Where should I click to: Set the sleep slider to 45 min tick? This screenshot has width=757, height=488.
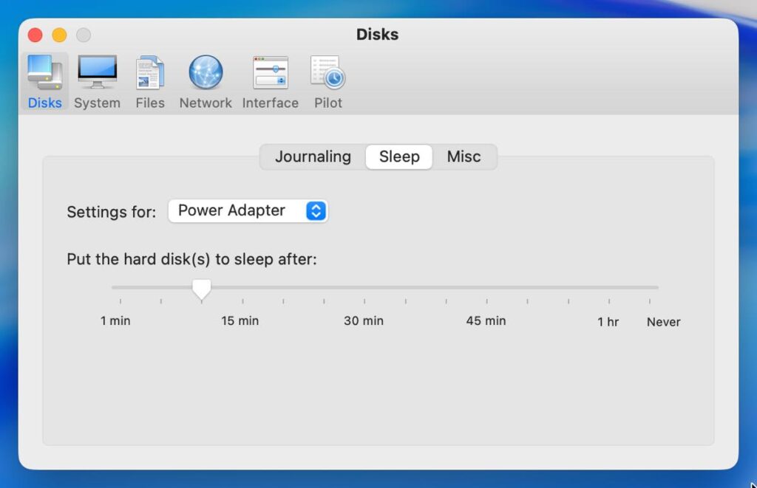[x=486, y=288]
